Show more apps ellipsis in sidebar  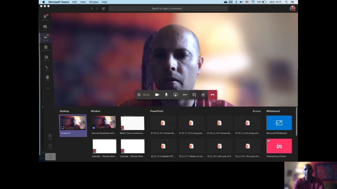coord(48,88)
